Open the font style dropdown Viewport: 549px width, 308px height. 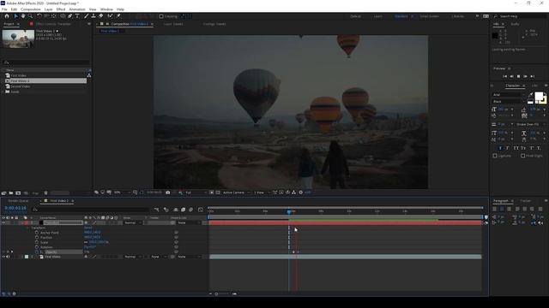[509, 101]
